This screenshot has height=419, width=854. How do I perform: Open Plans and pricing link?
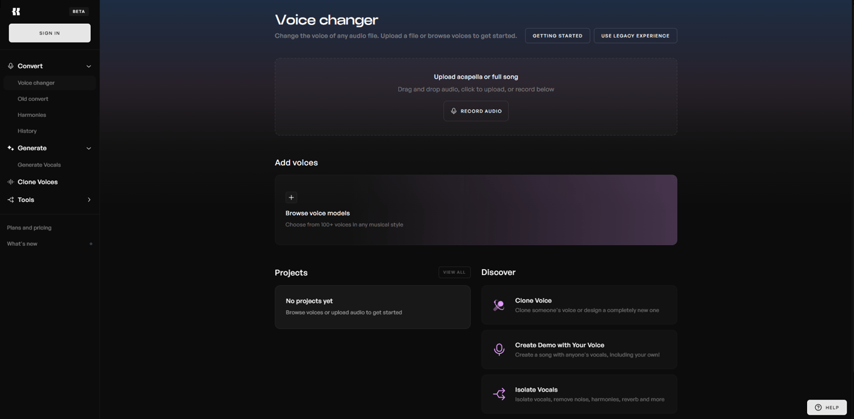[x=29, y=228]
